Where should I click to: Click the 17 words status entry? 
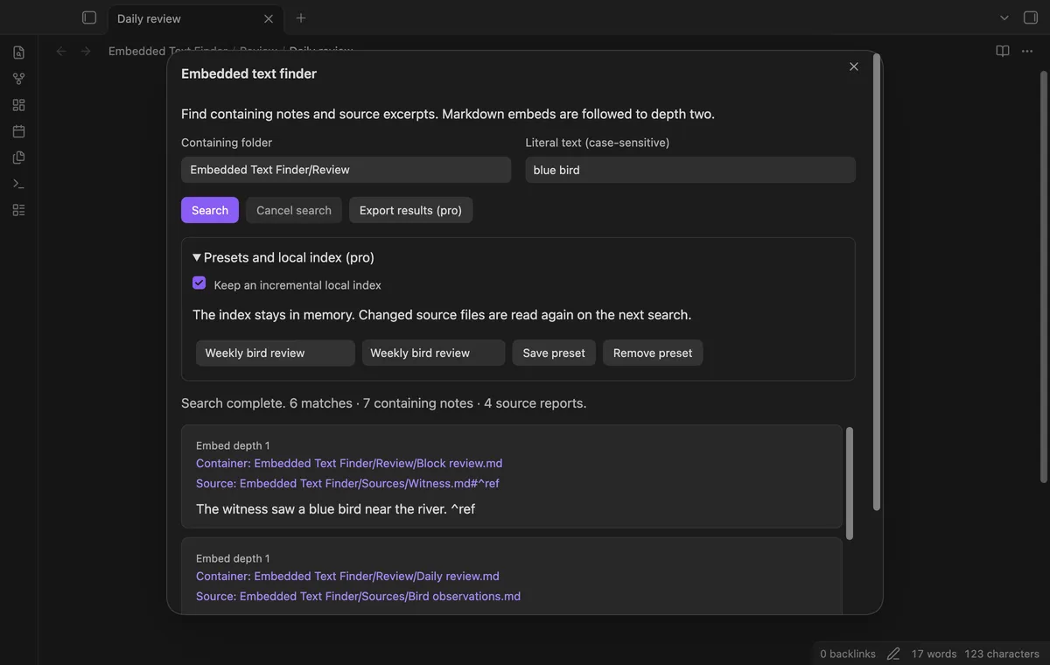[x=934, y=654]
